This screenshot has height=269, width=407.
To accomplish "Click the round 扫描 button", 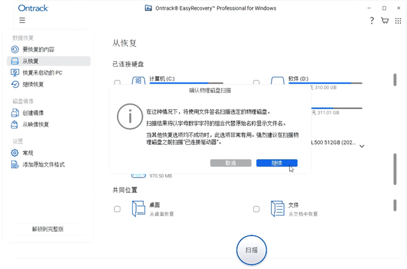I will [252, 250].
